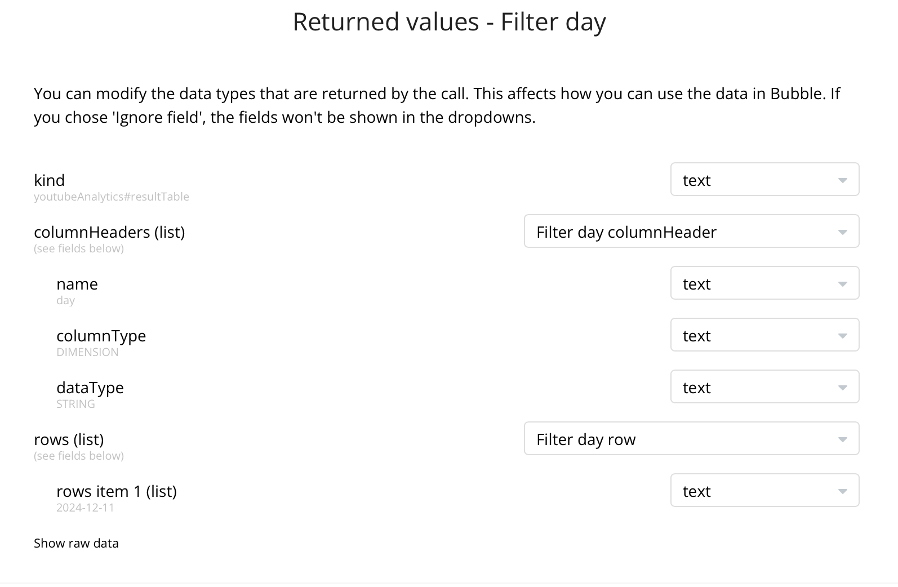
Task: Expand the type dropdown for rows item 1
Action: (x=764, y=491)
